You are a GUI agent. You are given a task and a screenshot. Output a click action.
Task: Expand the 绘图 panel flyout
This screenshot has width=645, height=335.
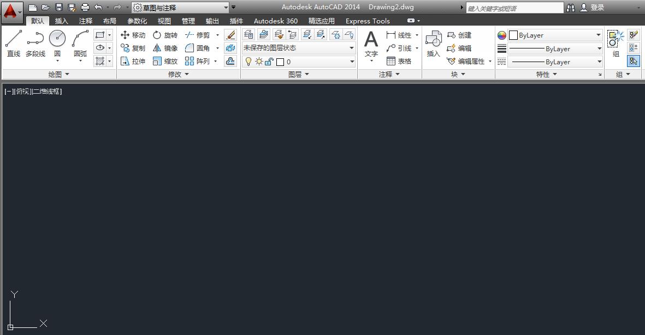(x=58, y=74)
